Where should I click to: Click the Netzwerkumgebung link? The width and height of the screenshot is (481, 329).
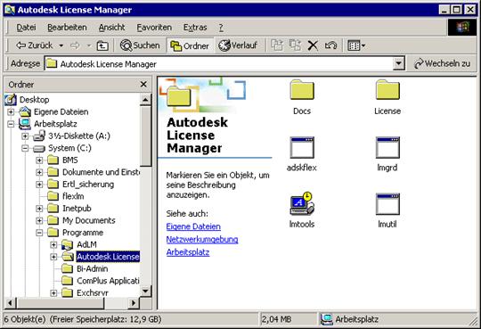pyautogui.click(x=202, y=239)
